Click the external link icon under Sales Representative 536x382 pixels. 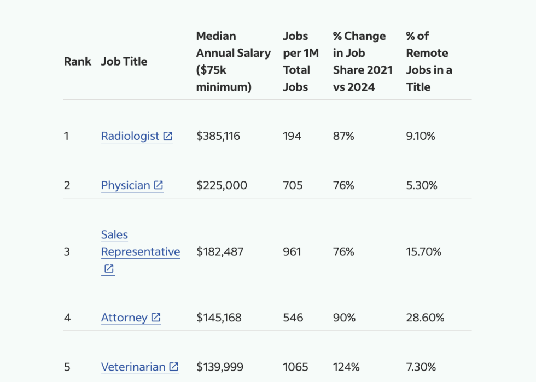pyautogui.click(x=108, y=268)
